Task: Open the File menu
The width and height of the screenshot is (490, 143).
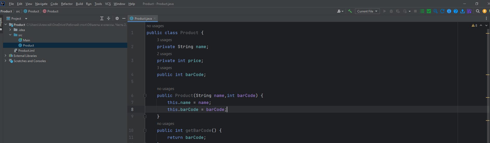Action: [11, 4]
